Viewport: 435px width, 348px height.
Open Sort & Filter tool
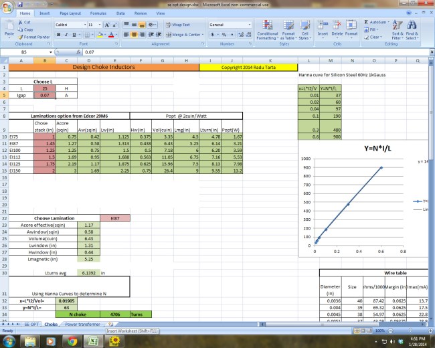397,29
